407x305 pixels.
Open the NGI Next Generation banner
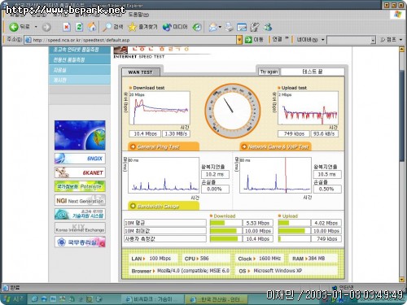point(80,201)
